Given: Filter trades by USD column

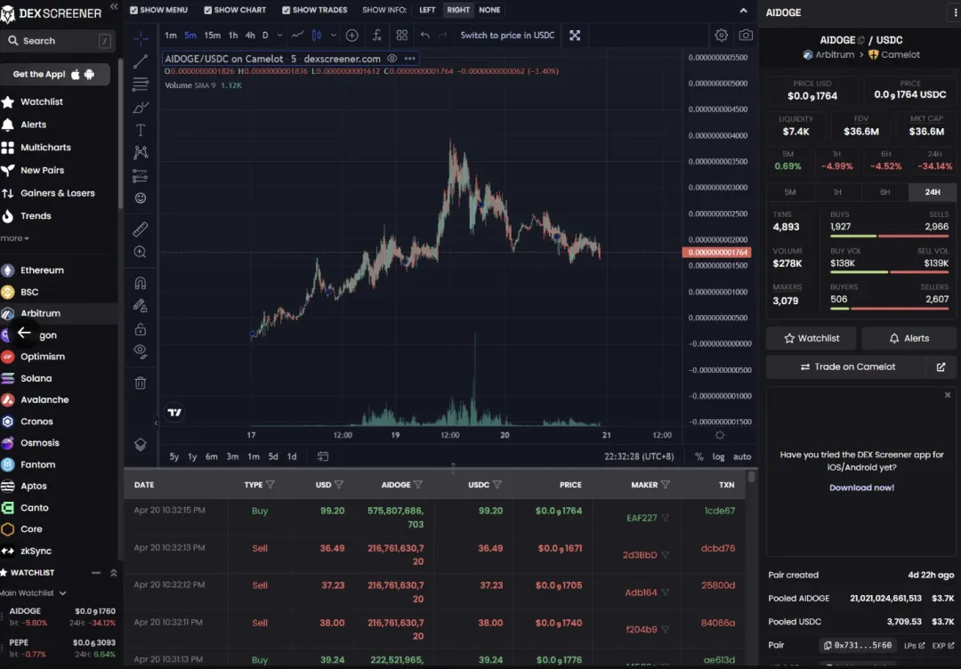Looking at the screenshot, I should point(339,485).
